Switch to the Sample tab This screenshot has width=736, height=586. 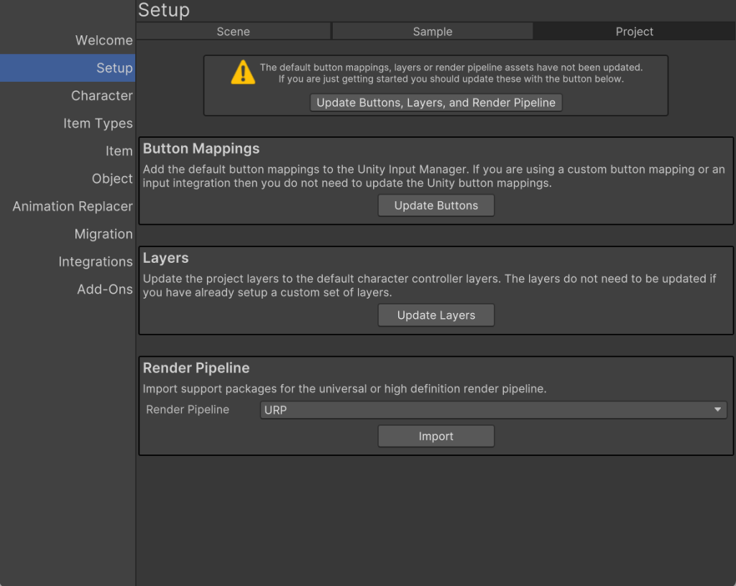pos(432,32)
